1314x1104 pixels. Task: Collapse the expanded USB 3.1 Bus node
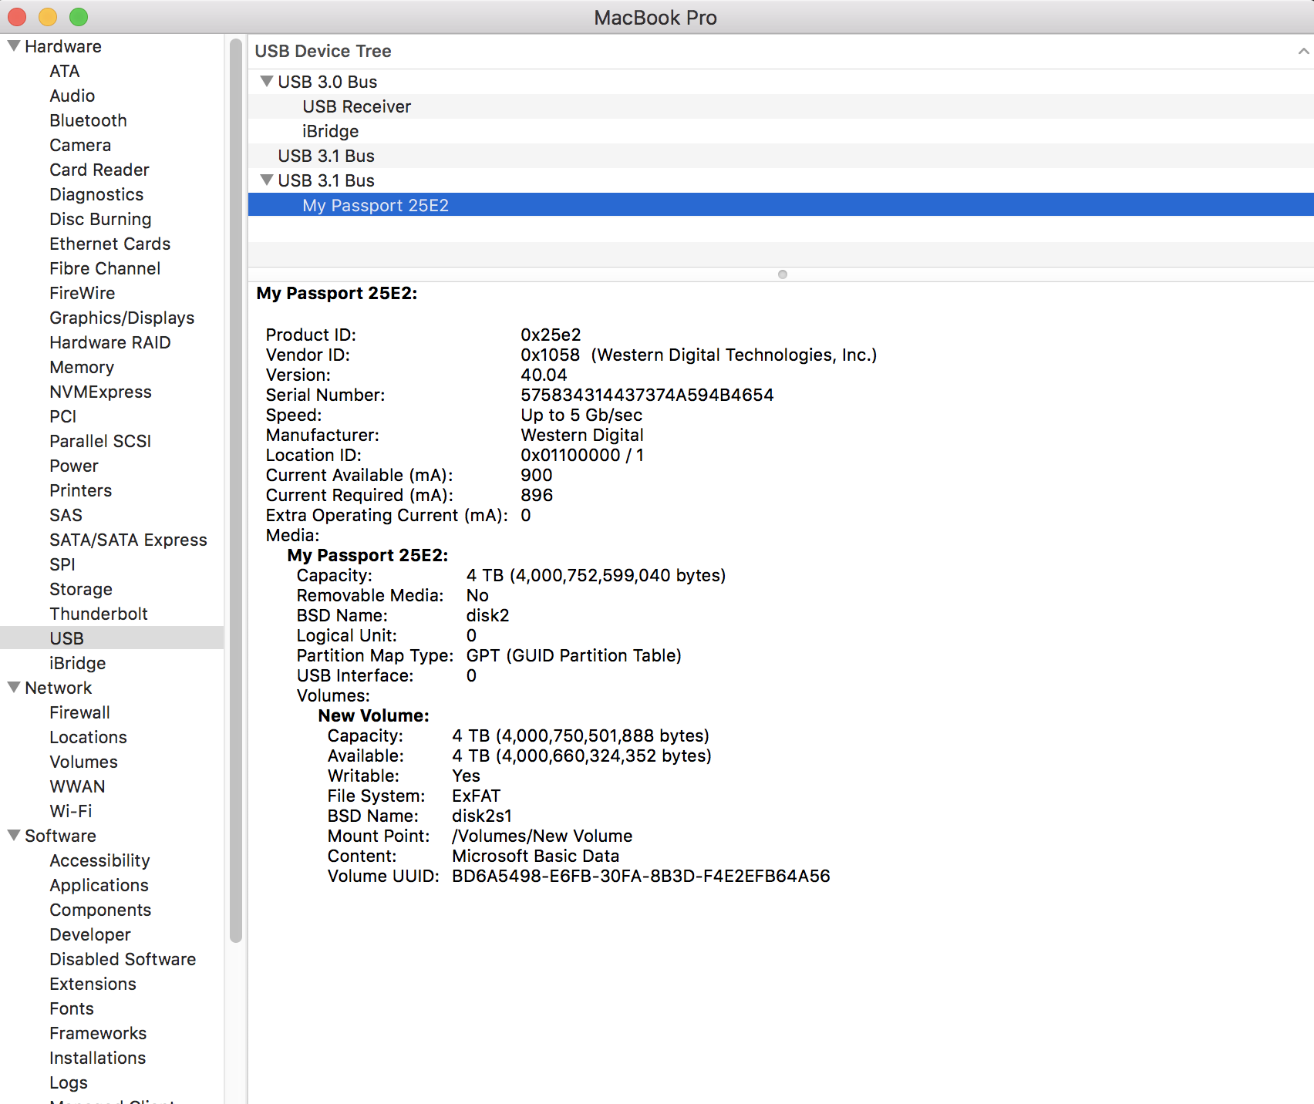click(x=267, y=180)
